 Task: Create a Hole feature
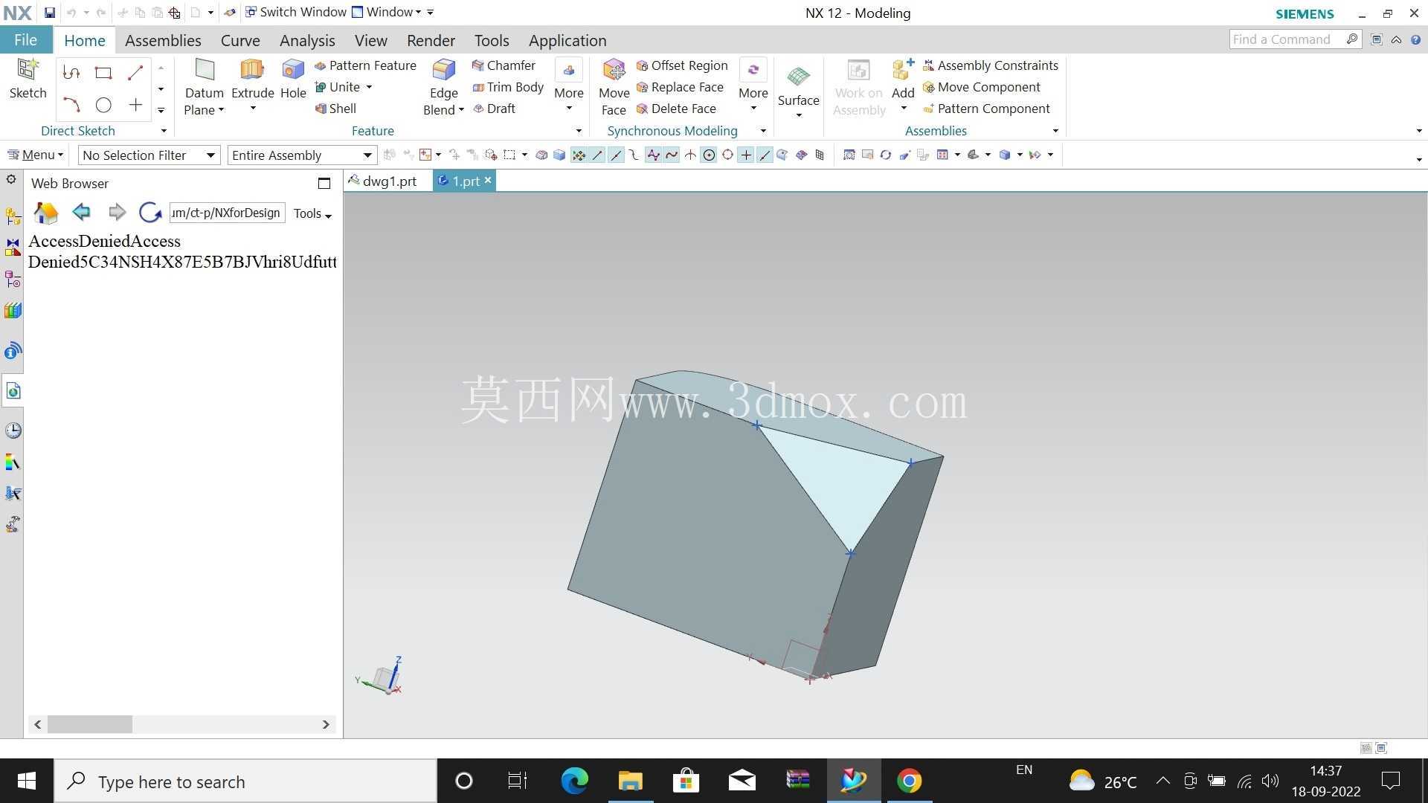pos(293,79)
